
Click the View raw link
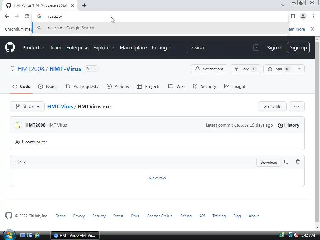157,178
